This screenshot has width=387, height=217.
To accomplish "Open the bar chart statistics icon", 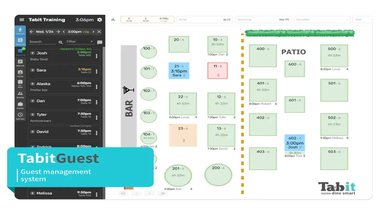I will coord(113,20).
